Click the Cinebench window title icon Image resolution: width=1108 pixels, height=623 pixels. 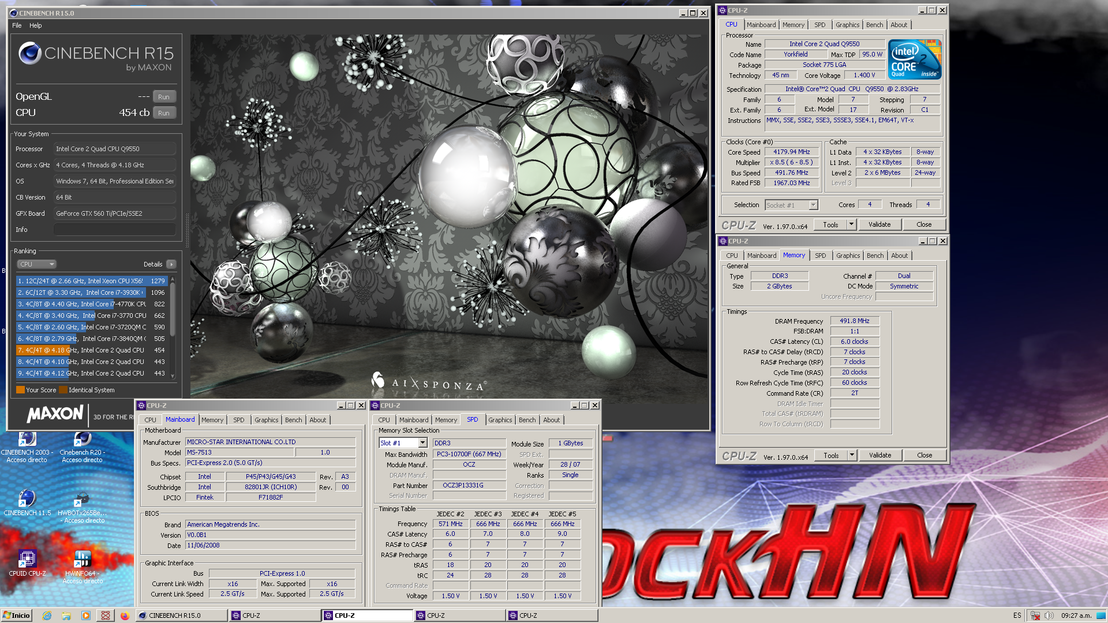pyautogui.click(x=14, y=13)
